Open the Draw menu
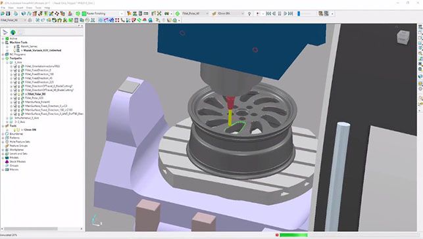This screenshot has height=239, width=423. 29,8
